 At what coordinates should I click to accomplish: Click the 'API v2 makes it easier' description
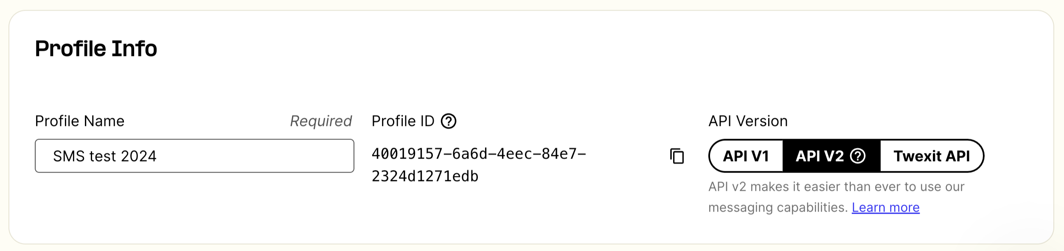836,187
